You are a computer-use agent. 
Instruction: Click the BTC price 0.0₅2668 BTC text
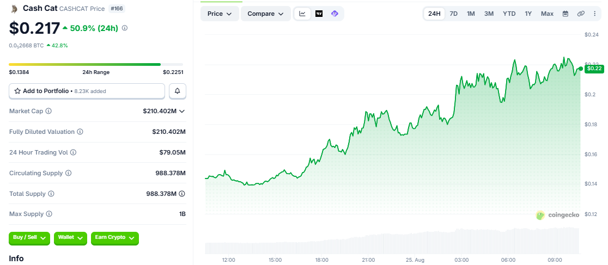(26, 45)
